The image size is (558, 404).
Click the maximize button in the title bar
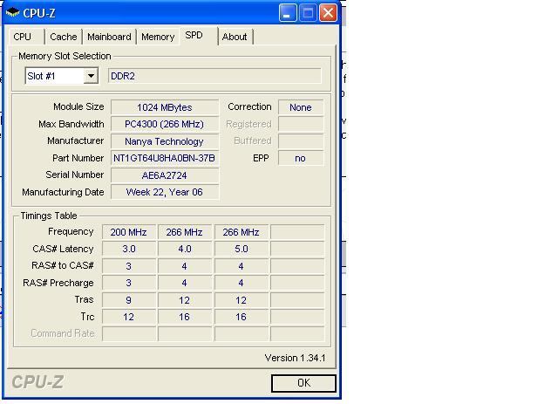[x=308, y=13]
